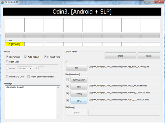Click the Message log scroll-down arrow

(x=58, y=117)
